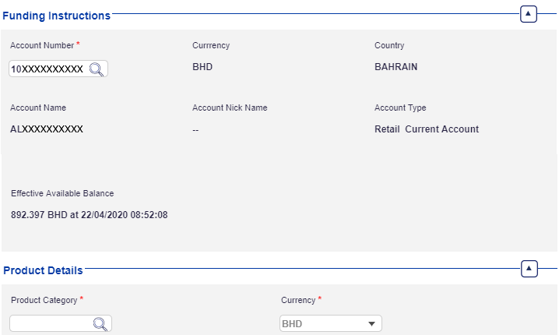This screenshot has height=335, width=559.
Task: Open the Product Details Currency dropdown
Action: [x=331, y=324]
